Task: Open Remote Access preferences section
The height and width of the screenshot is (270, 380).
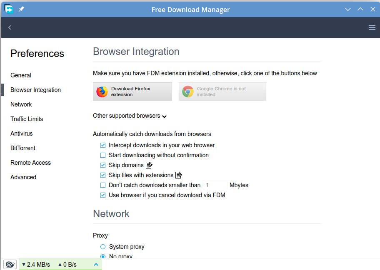Action: click(30, 163)
